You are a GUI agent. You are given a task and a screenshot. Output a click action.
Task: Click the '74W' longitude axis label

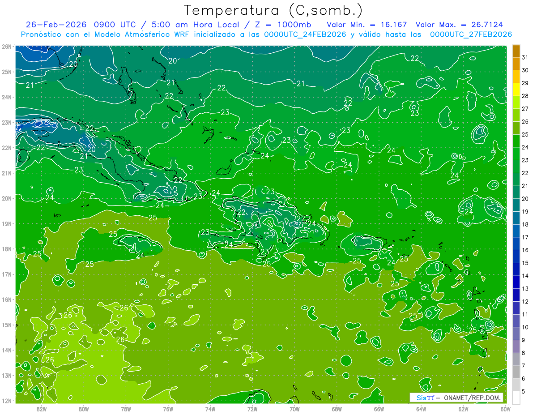pyautogui.click(x=210, y=409)
